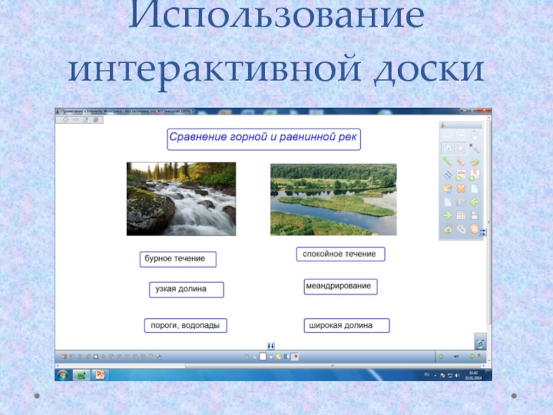This screenshot has width=553, height=415.
Task: Click the Windows Start button
Action: point(63,374)
